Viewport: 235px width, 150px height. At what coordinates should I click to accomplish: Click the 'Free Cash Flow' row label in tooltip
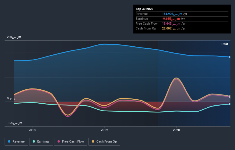147,24
